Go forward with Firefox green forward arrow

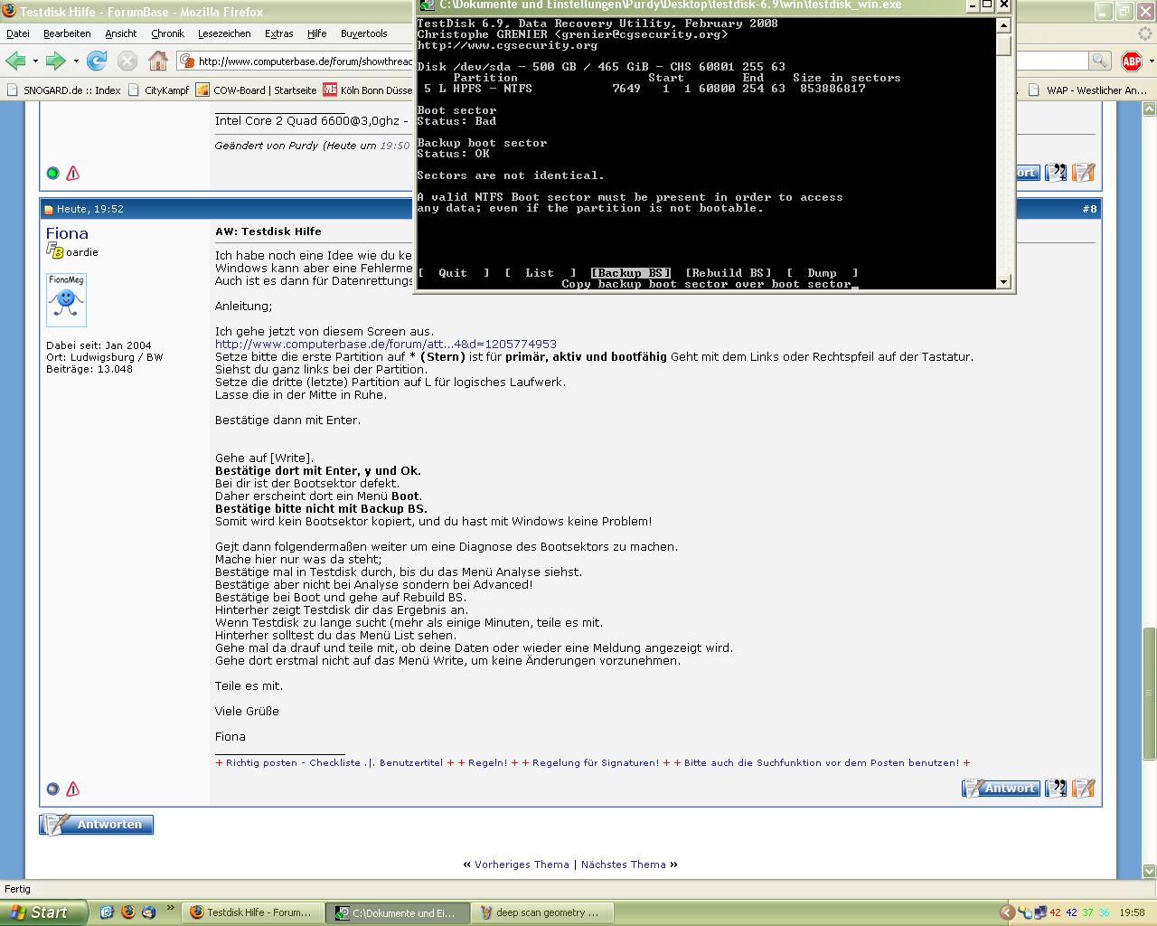point(56,61)
